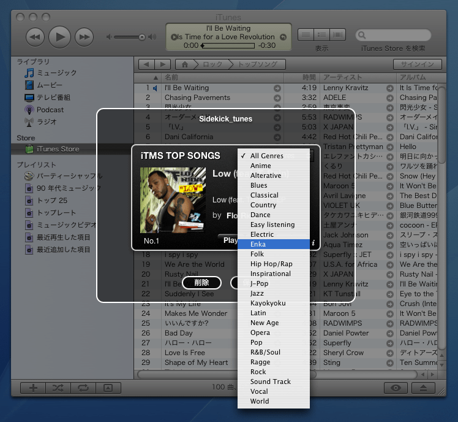Add new playlist with plus button

pyautogui.click(x=34, y=388)
